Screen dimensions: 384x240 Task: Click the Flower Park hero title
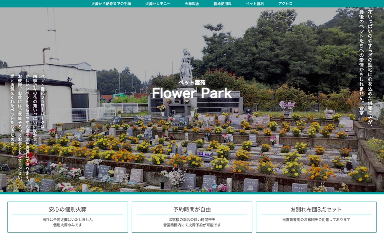point(192,93)
